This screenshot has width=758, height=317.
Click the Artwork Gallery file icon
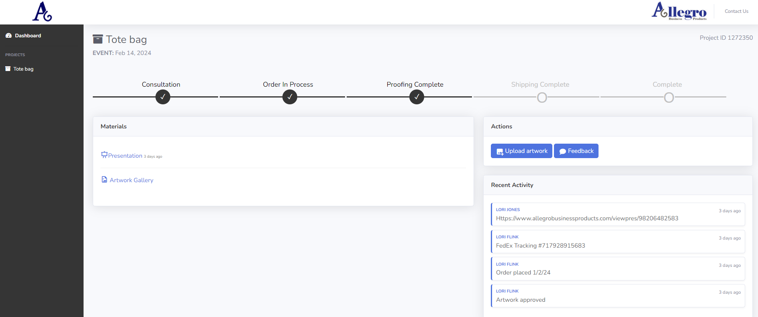(x=104, y=180)
